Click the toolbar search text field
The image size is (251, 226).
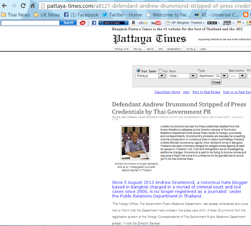click(x=30, y=23)
